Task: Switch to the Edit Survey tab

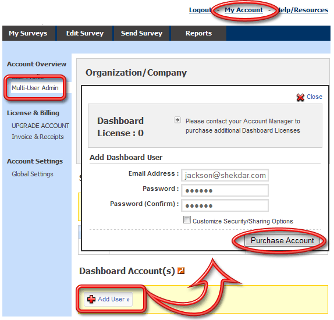Action: tap(84, 33)
